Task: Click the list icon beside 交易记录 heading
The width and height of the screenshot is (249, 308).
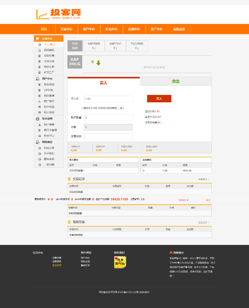Action: click(x=69, y=179)
